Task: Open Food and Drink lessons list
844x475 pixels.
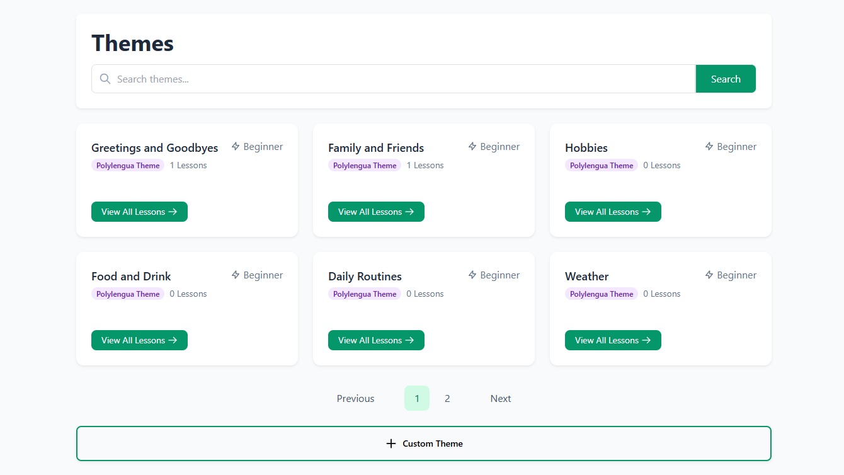Action: click(x=139, y=340)
